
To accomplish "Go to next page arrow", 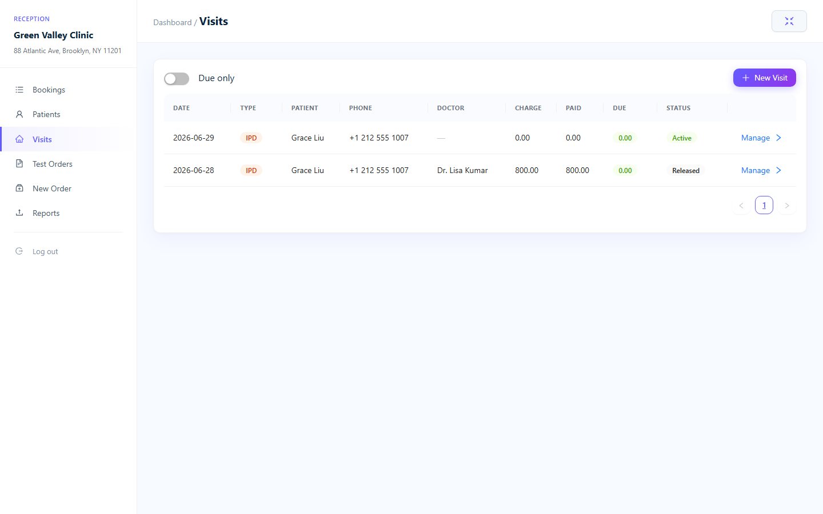I will coord(787,205).
